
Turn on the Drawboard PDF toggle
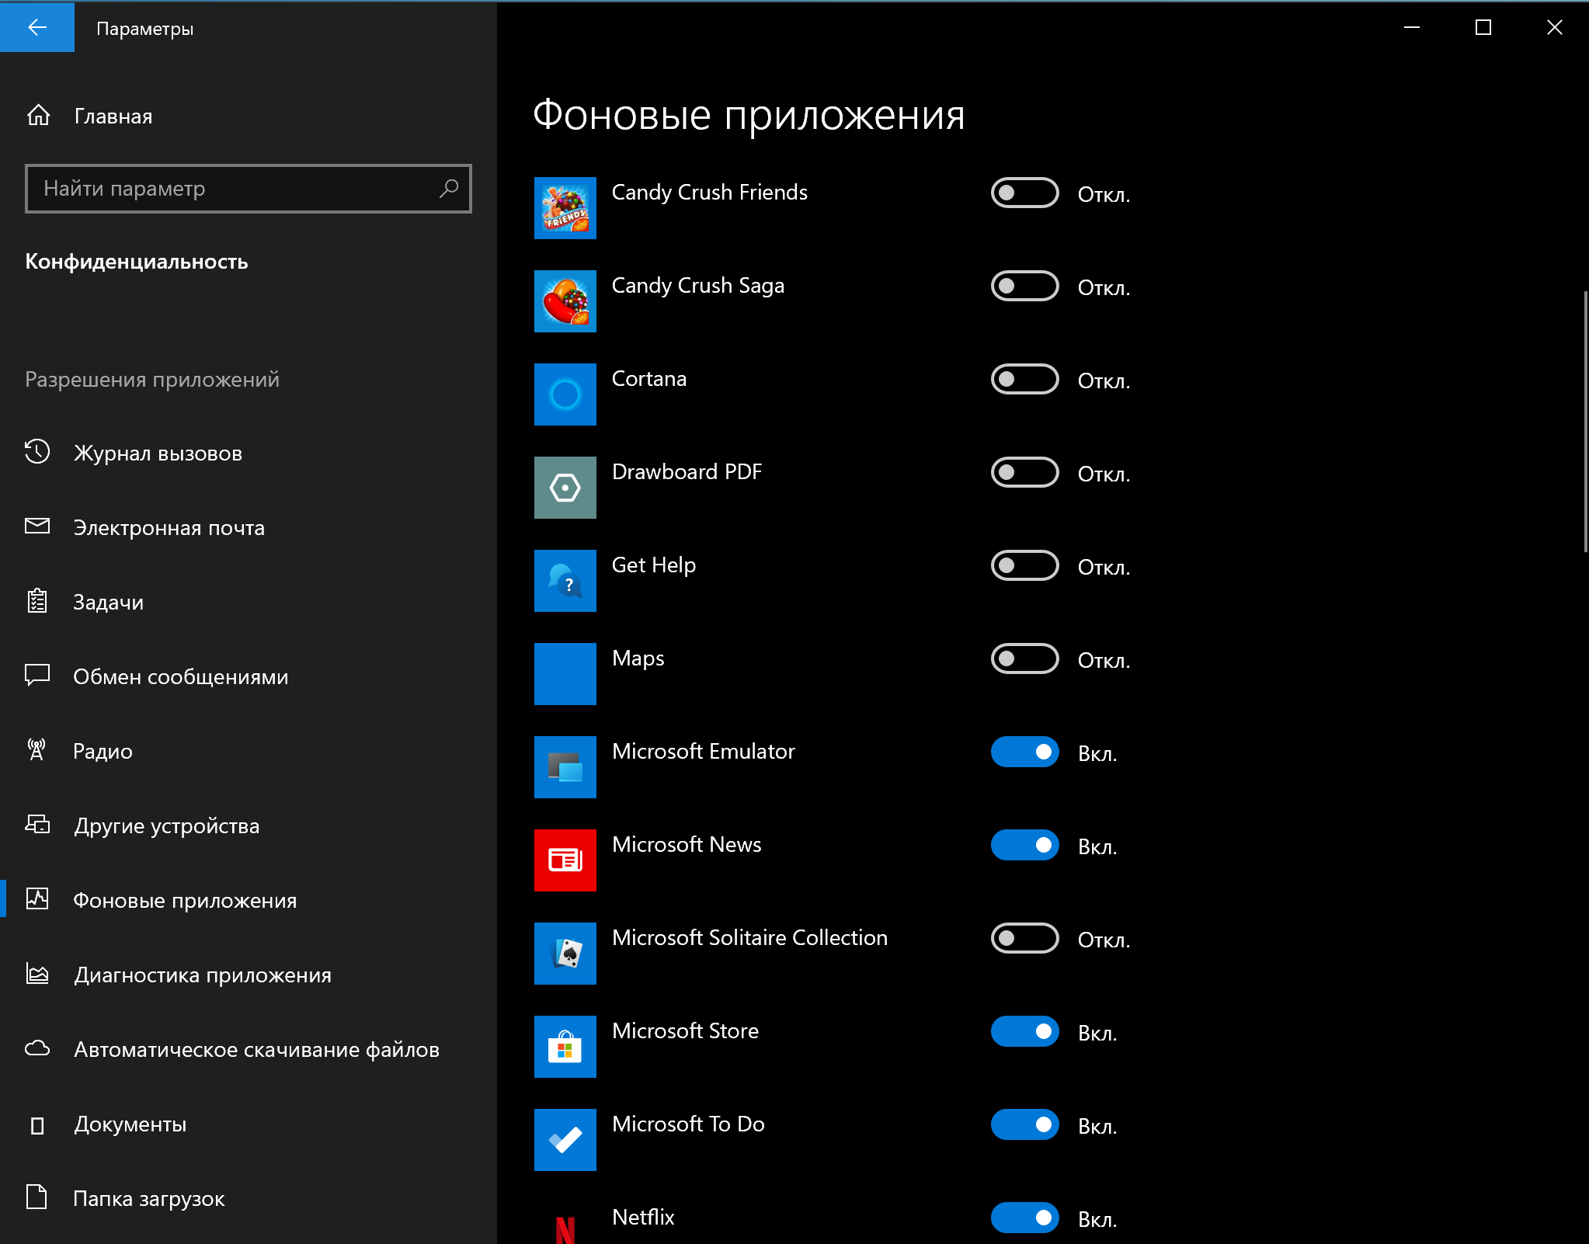click(1024, 472)
